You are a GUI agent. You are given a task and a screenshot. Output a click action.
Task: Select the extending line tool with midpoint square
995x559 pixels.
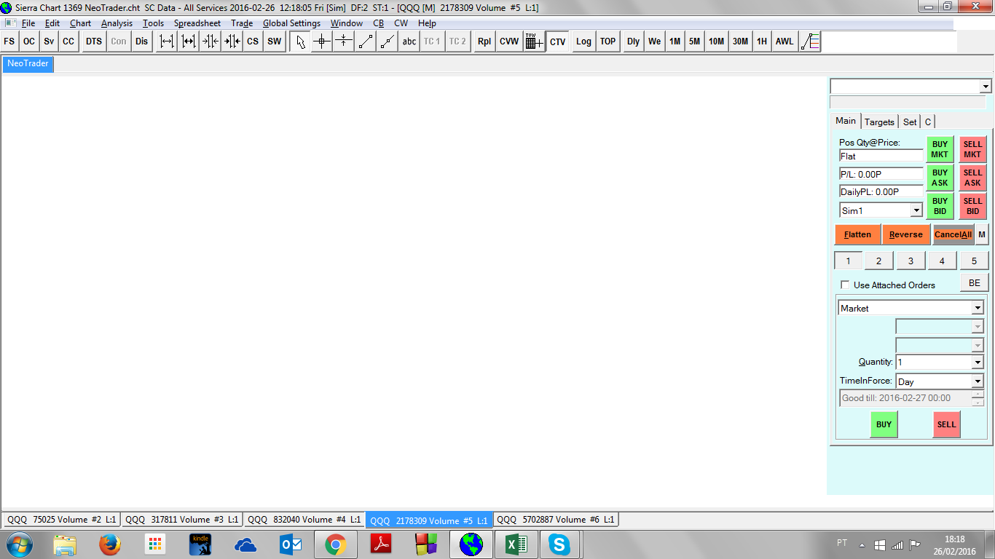[388, 41]
